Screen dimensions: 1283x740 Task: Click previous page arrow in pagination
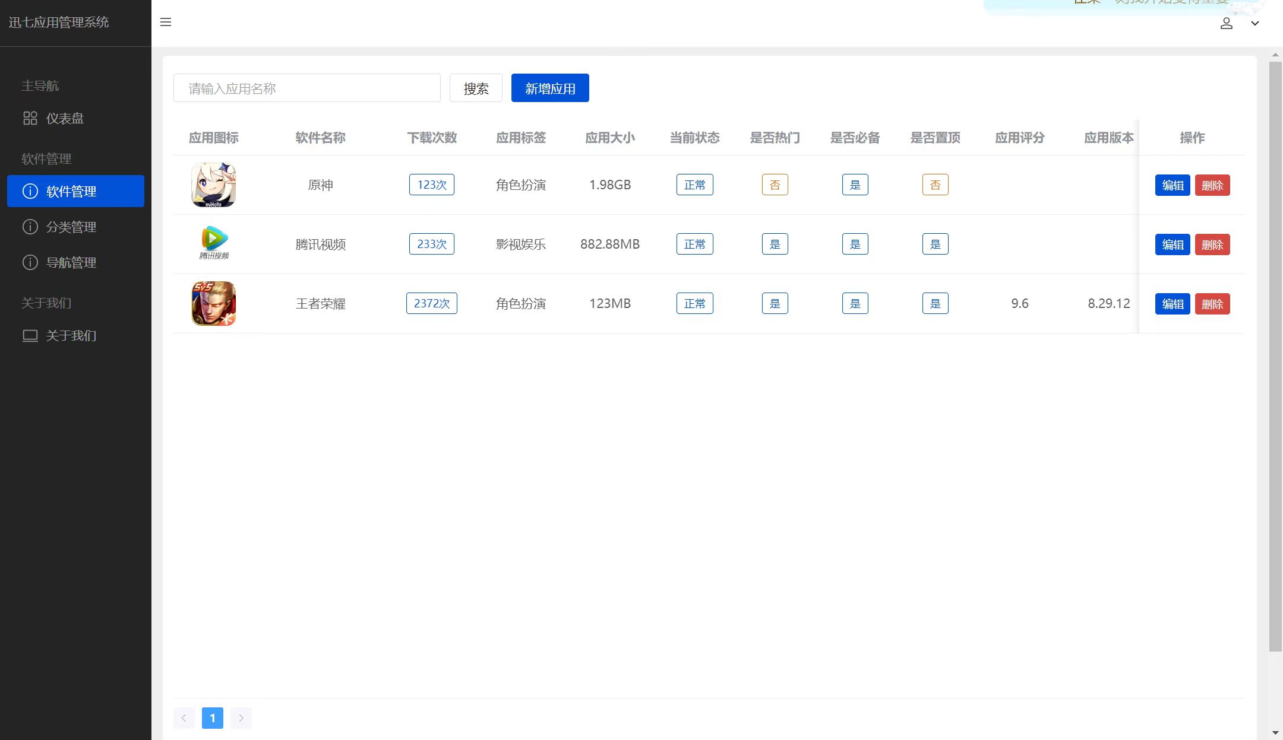(184, 717)
